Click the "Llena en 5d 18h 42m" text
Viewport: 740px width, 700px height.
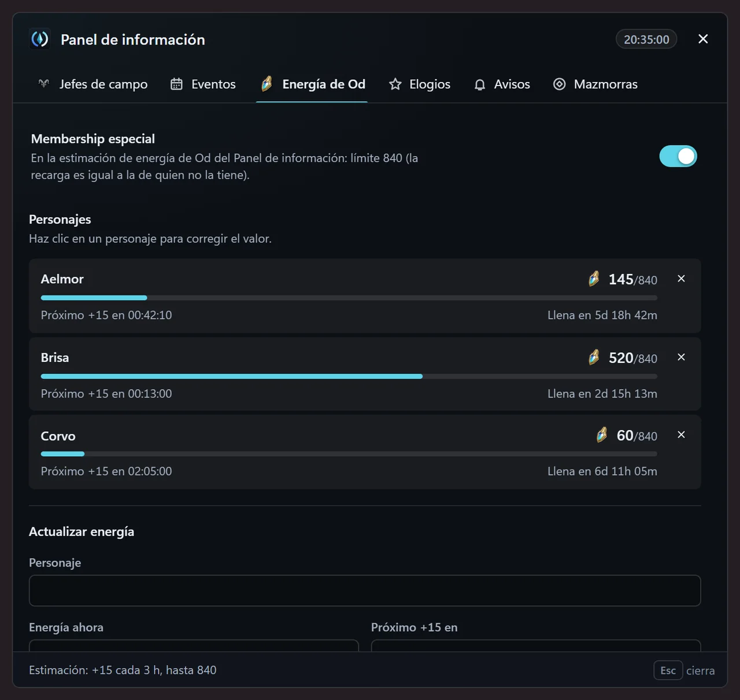pyautogui.click(x=602, y=315)
